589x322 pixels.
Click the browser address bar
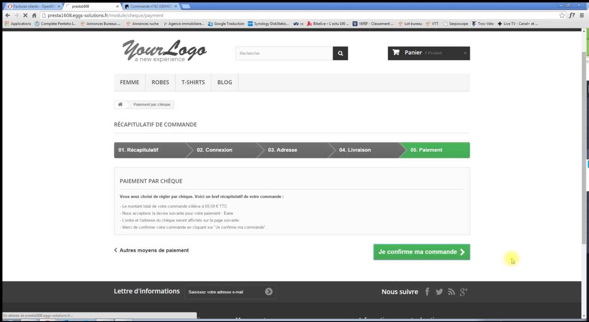(x=298, y=15)
